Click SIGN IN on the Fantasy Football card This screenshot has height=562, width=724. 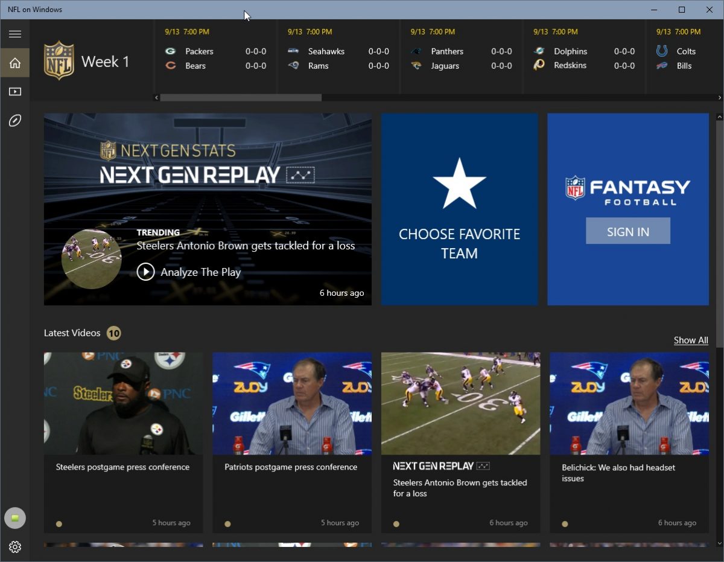pos(628,231)
